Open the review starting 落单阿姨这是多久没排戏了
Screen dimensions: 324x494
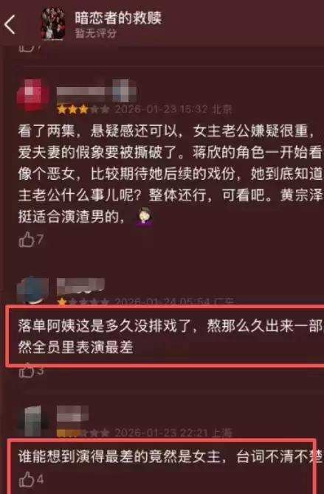coord(170,337)
